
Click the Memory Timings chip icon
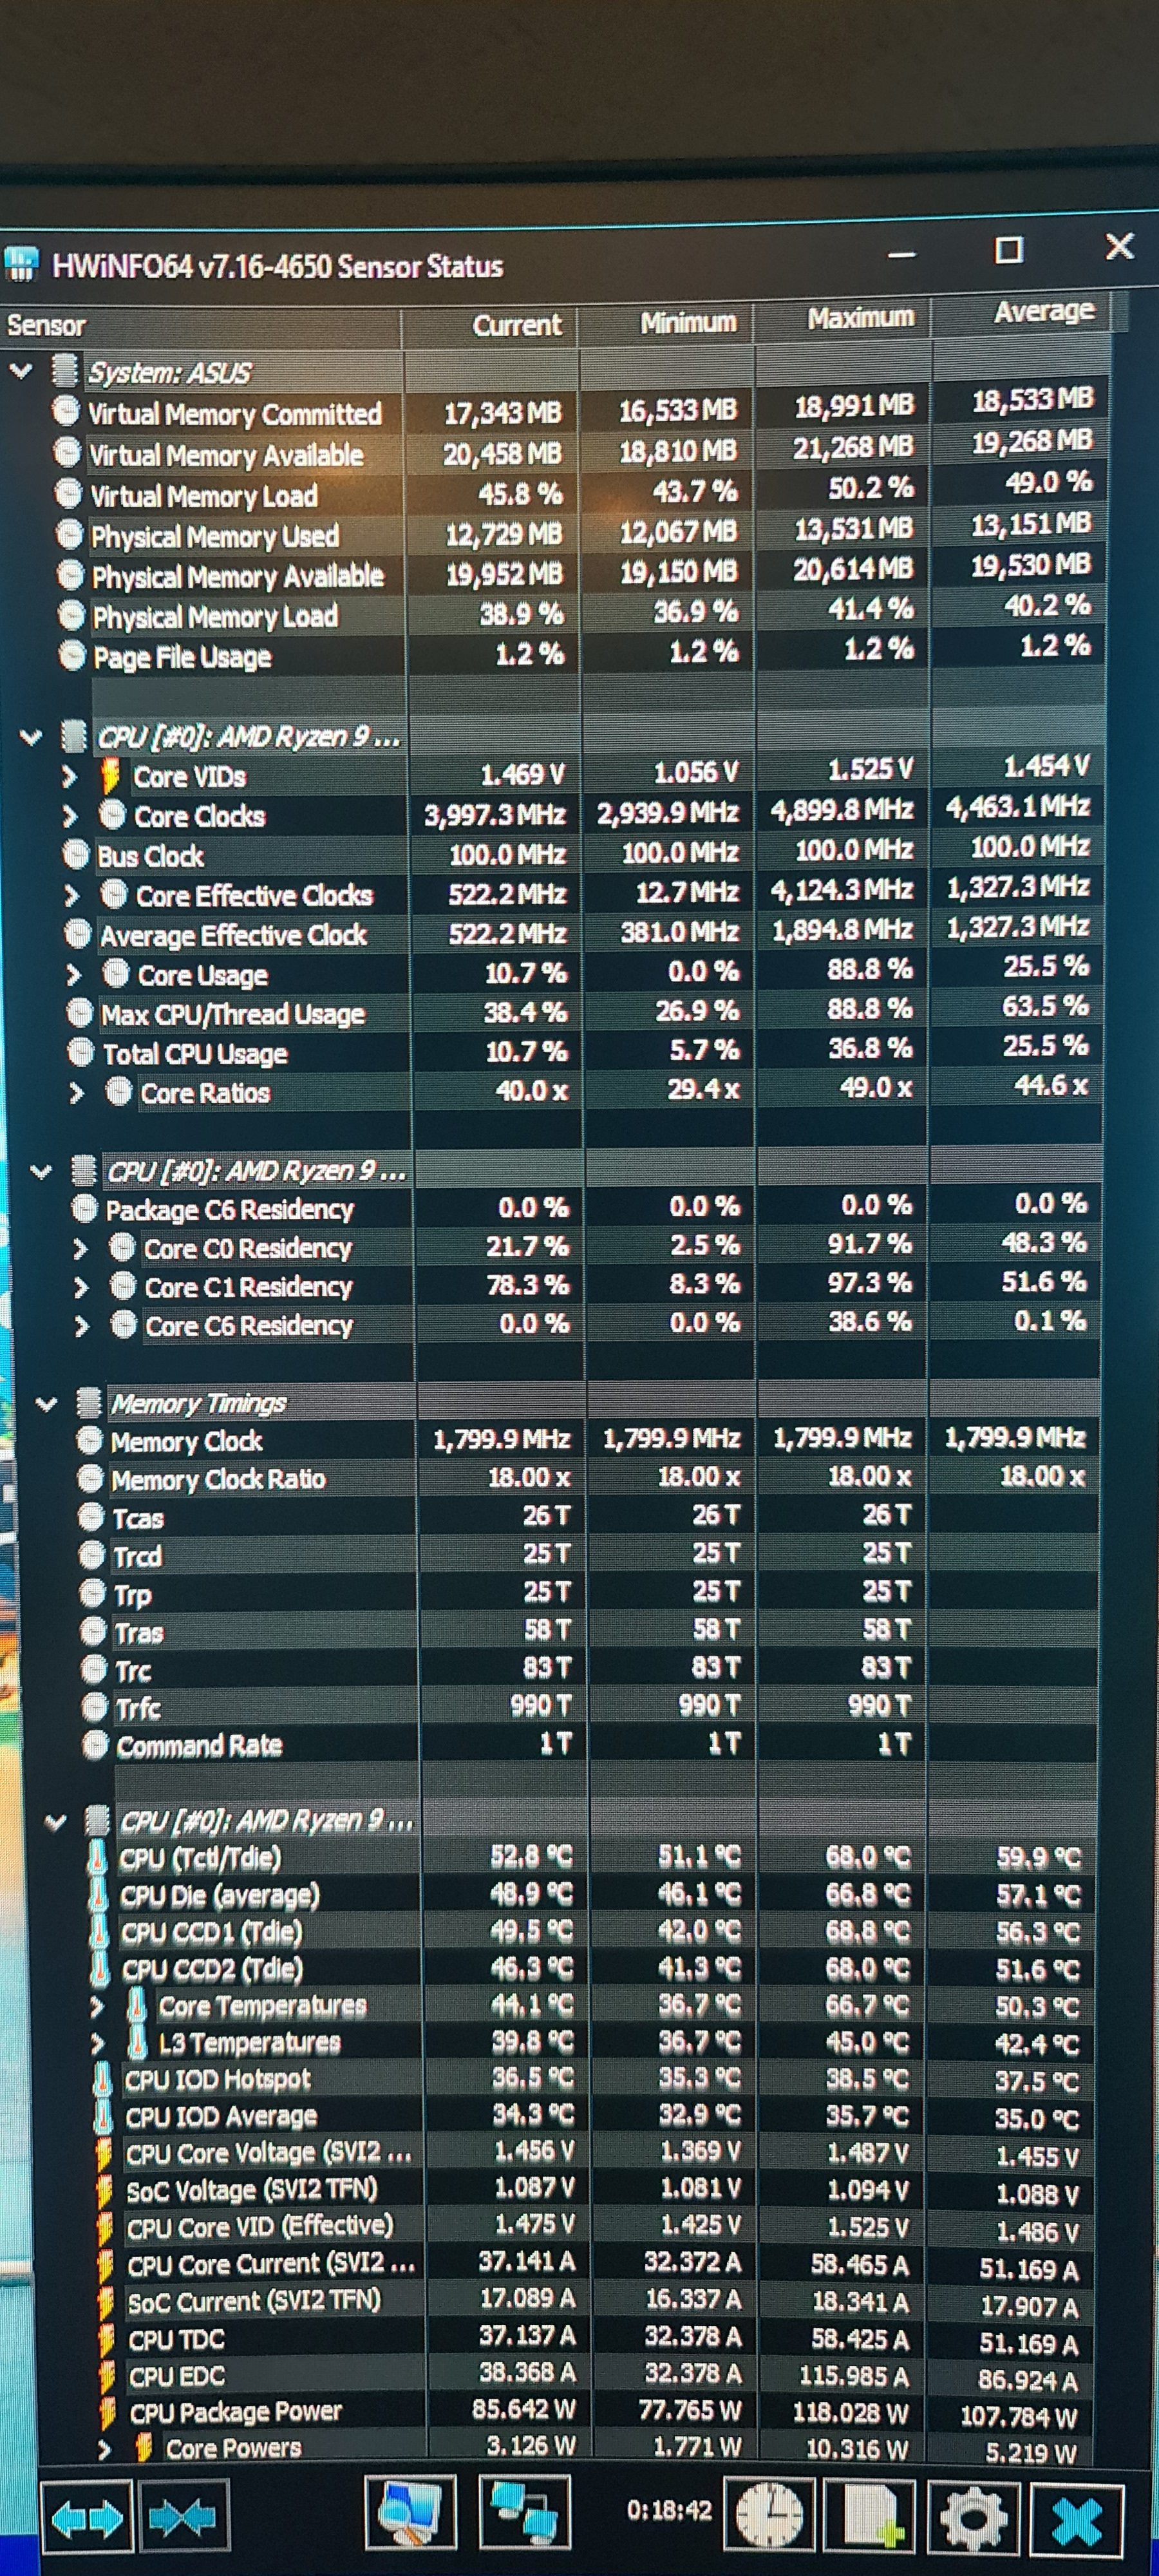point(89,1402)
